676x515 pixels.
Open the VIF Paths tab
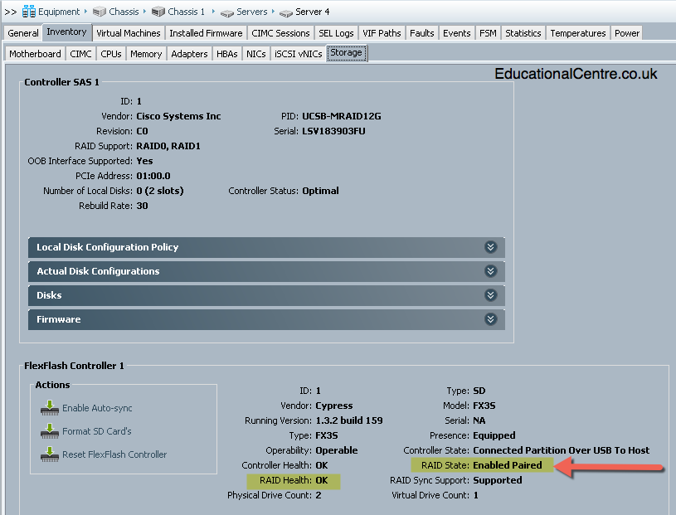coord(382,33)
